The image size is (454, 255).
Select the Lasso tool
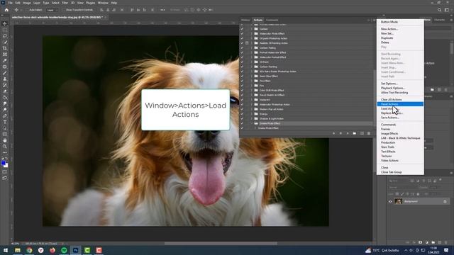coord(5,36)
